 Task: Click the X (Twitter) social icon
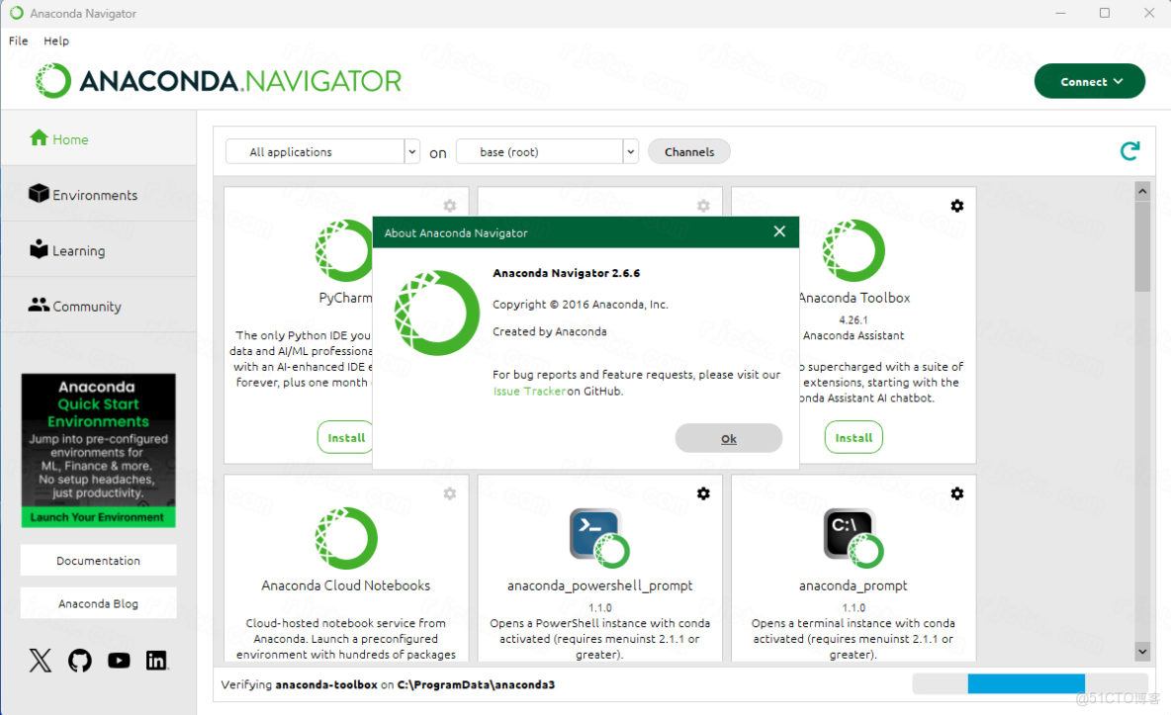40,661
